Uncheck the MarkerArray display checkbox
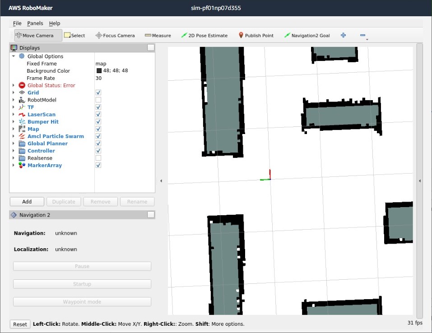 point(98,165)
